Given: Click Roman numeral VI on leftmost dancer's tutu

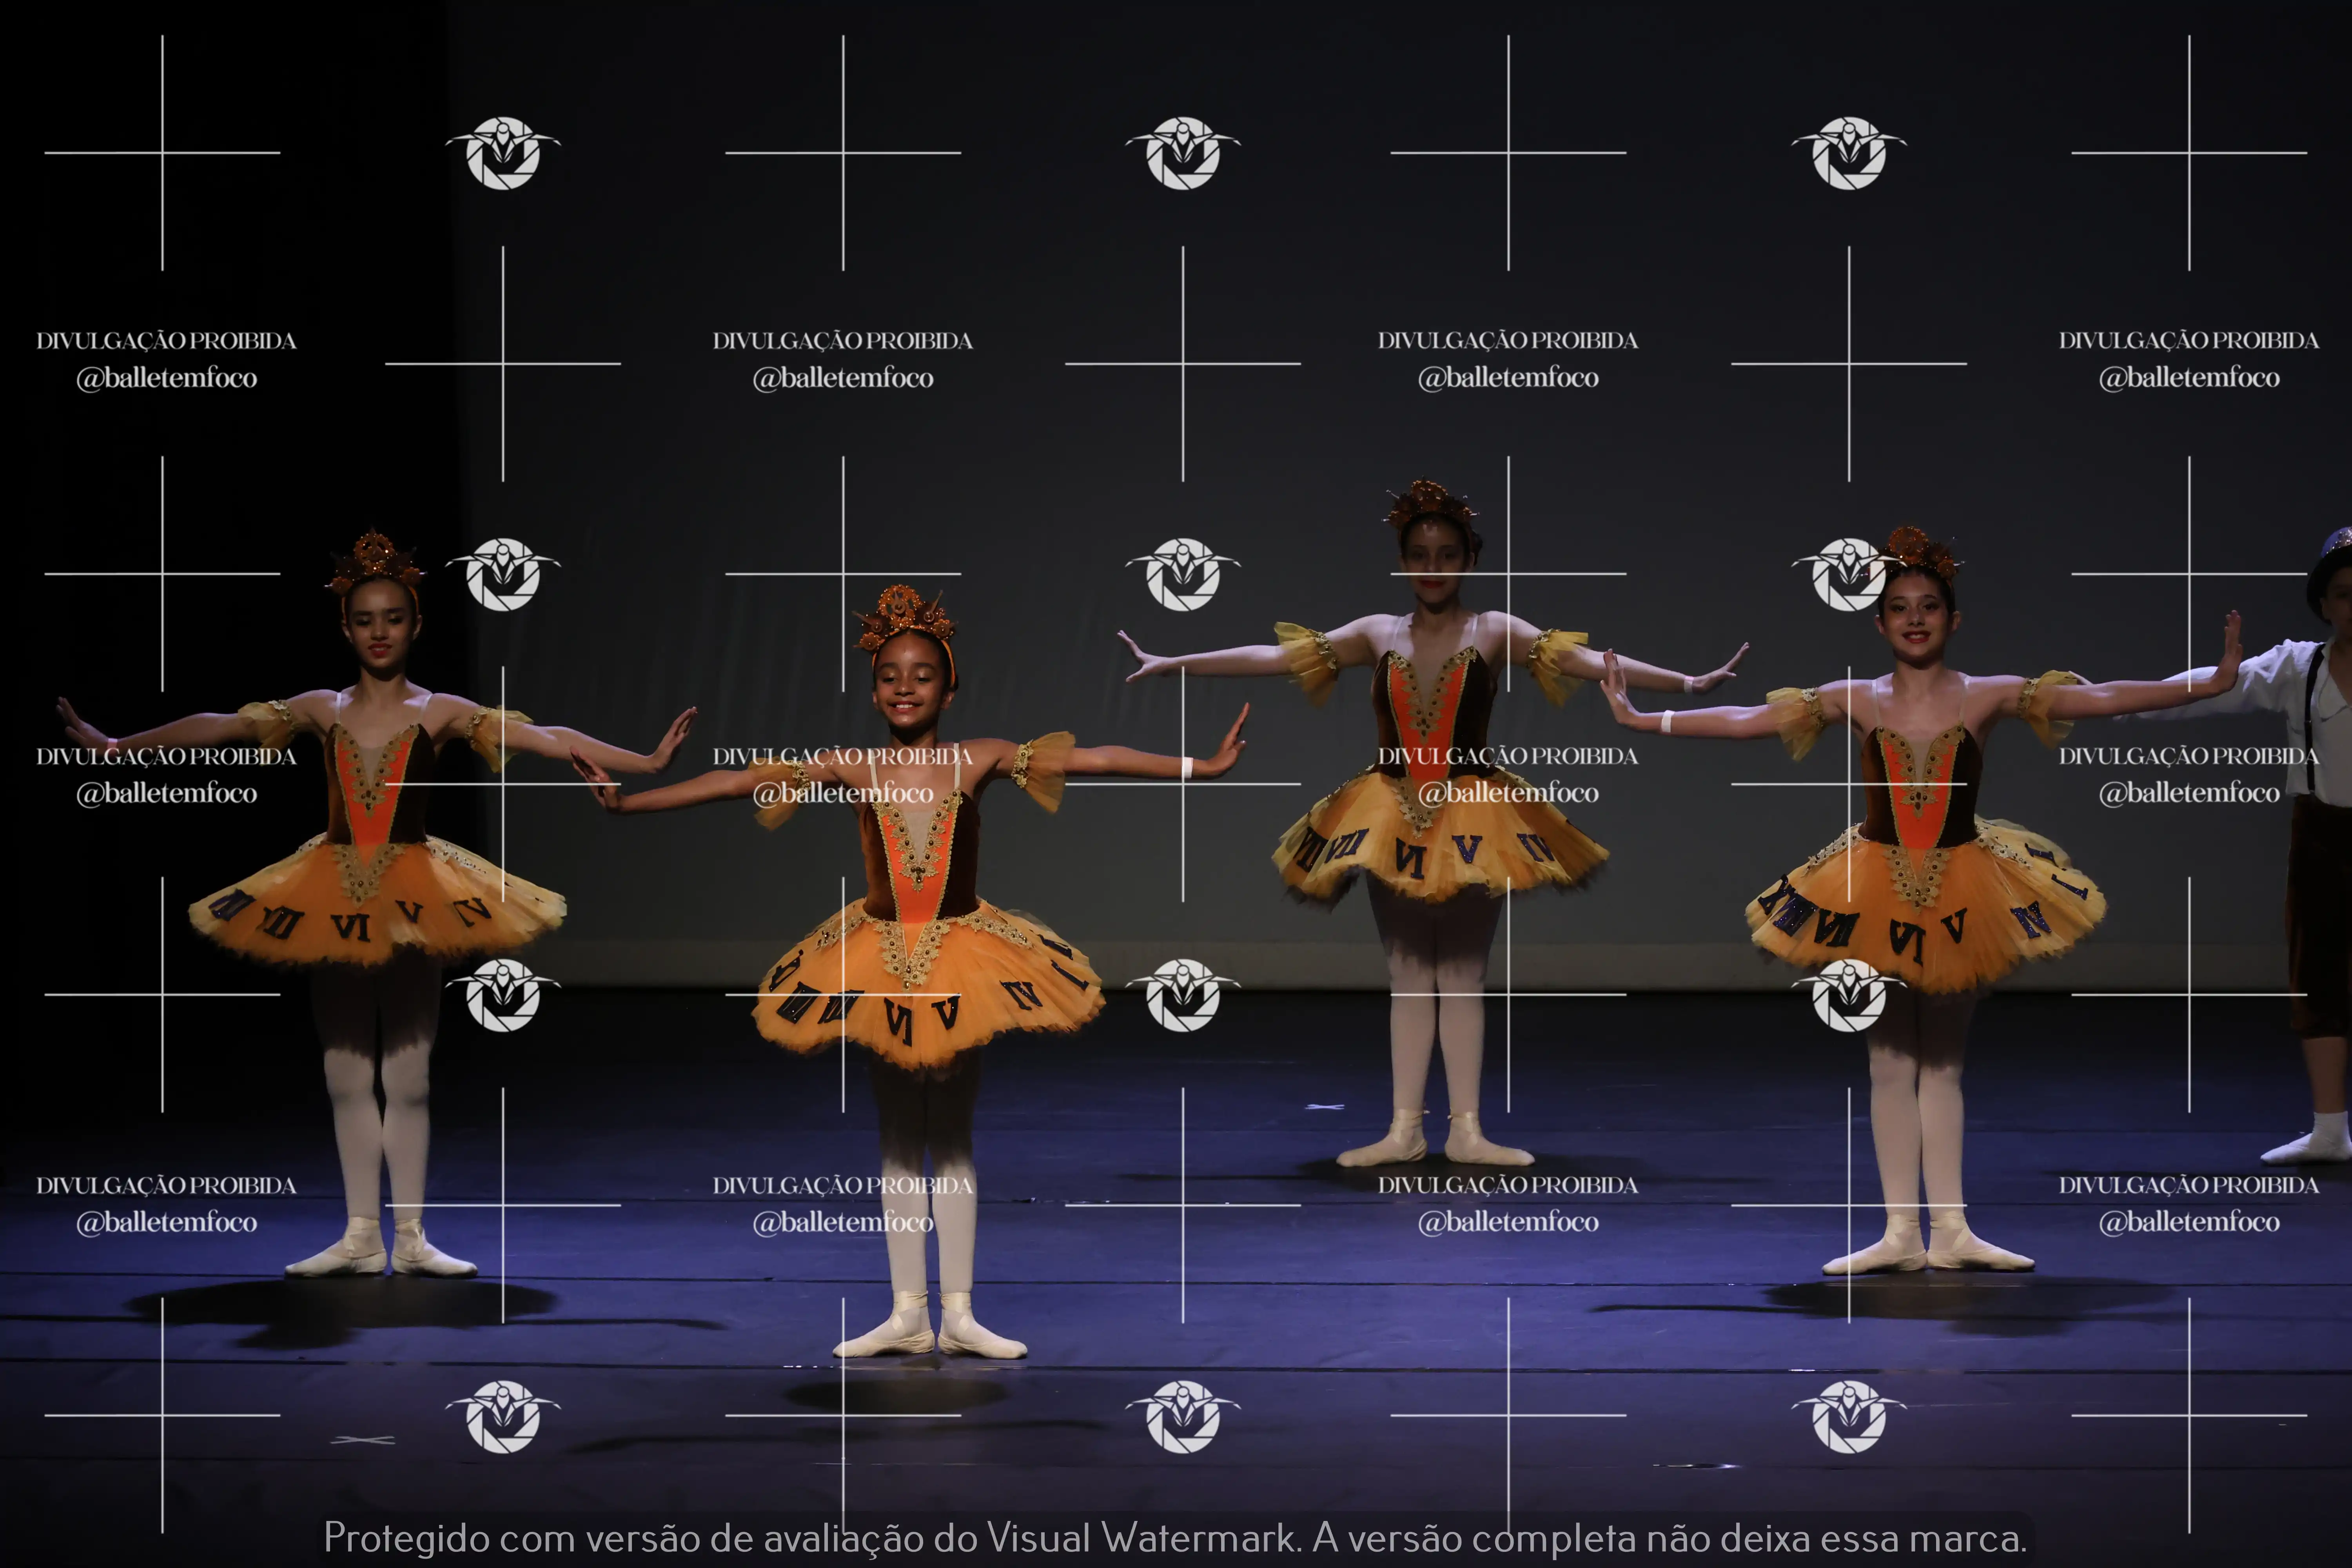Looking at the screenshot, I should (x=351, y=927).
